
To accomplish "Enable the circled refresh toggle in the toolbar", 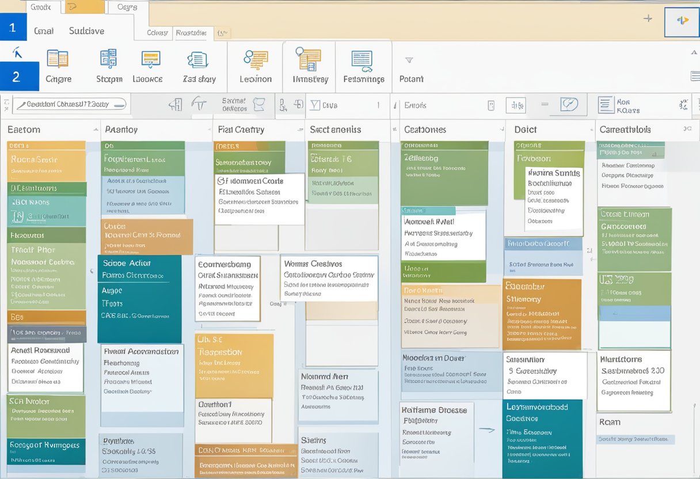I will coord(569,104).
